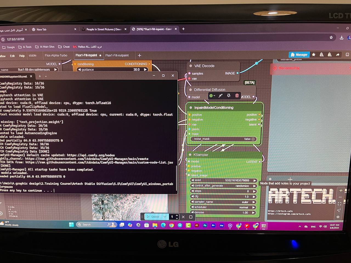Open the sampler_name euler combo
351x263 pixels.
tap(223, 202)
